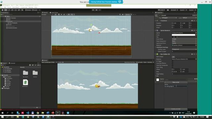
Task: Click the Step frame button
Action: coord(100,10)
